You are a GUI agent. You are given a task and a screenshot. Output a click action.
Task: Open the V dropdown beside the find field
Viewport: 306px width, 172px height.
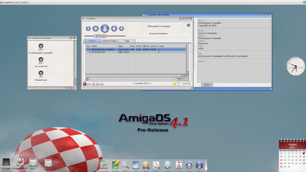pos(87,79)
